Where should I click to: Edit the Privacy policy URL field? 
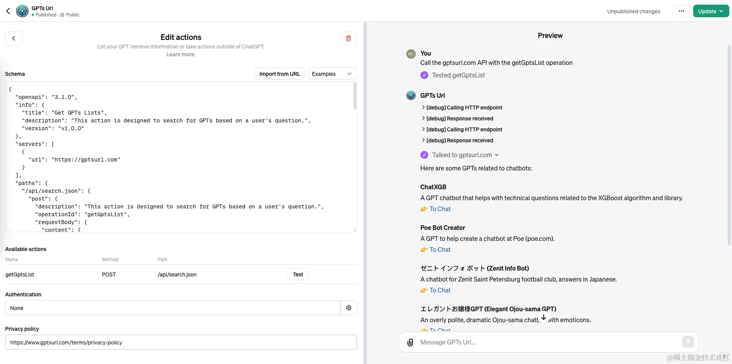tap(181, 342)
